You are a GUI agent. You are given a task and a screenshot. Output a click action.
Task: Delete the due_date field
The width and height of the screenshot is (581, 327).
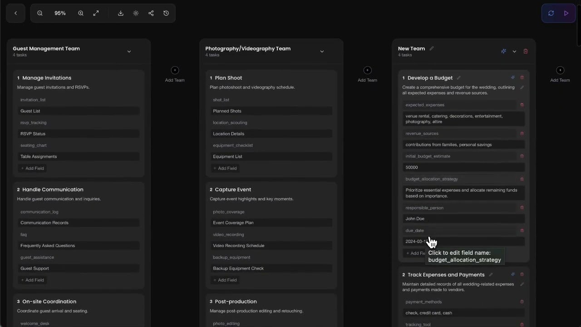pyautogui.click(x=522, y=230)
